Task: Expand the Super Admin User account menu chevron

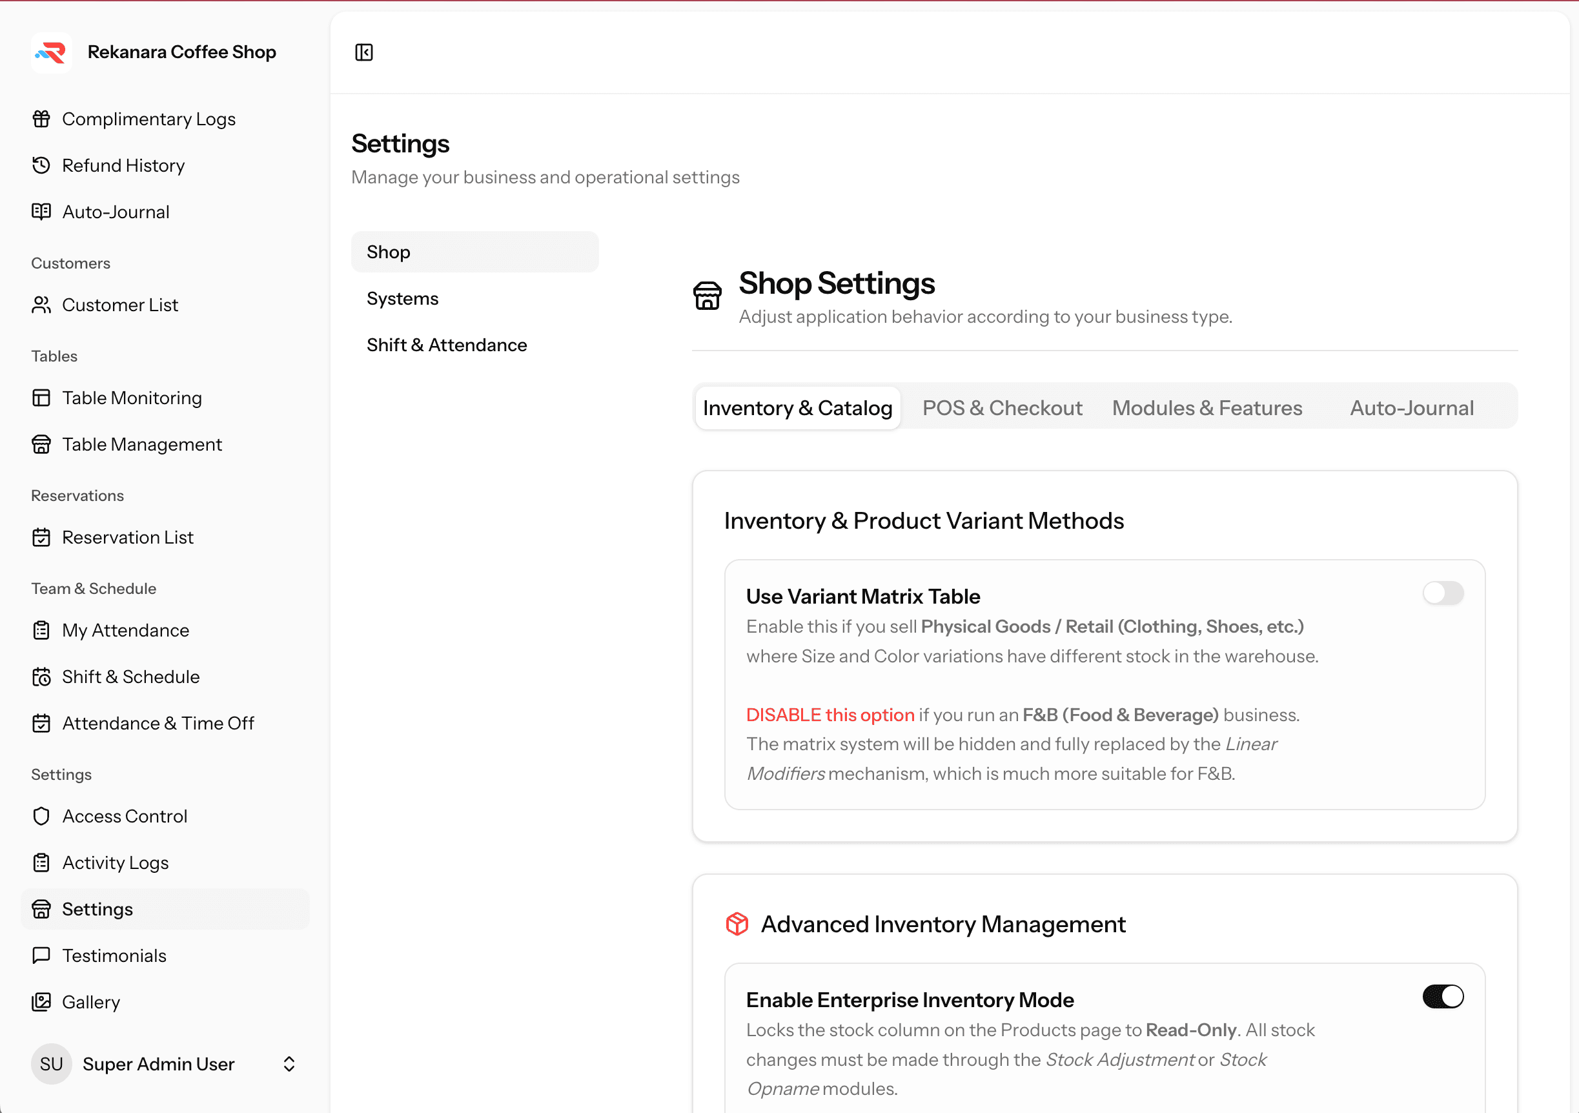Action: (x=289, y=1064)
